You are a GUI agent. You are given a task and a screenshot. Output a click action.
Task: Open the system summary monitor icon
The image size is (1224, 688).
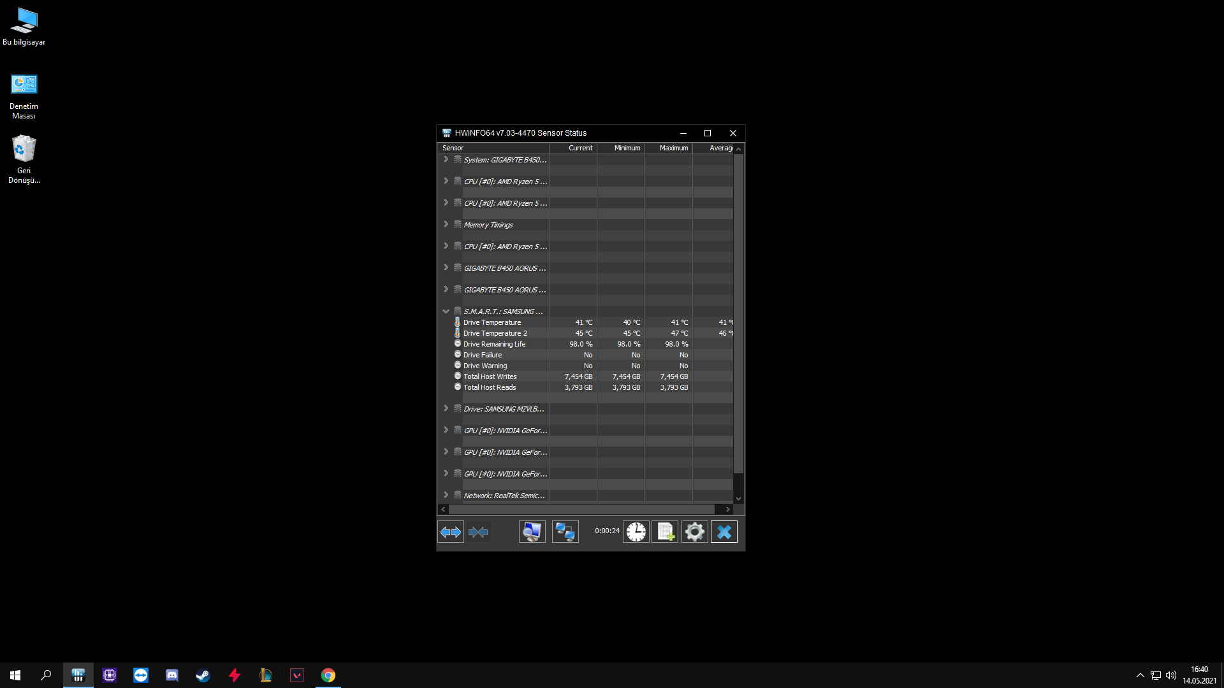click(532, 532)
